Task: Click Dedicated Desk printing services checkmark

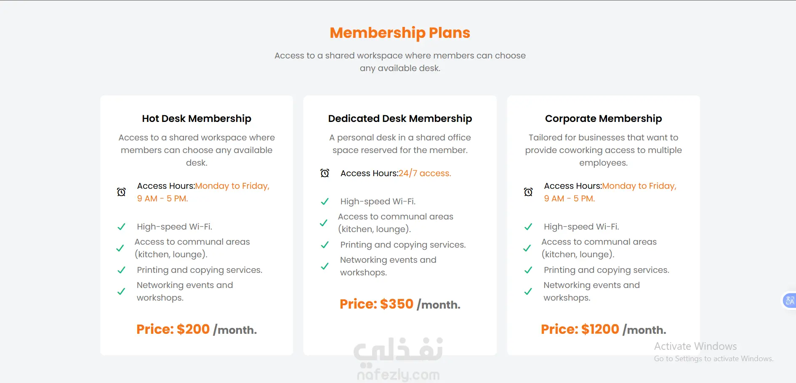Action: [325, 245]
